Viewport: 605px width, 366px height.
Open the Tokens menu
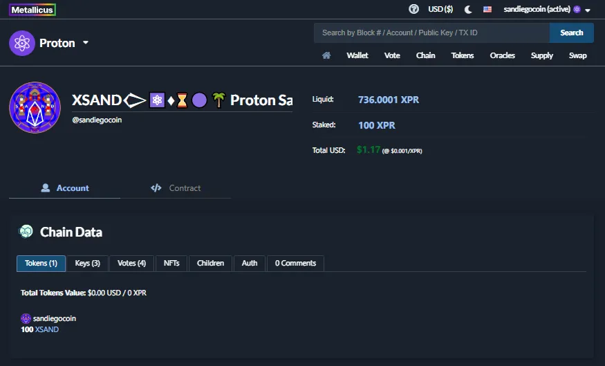(463, 55)
